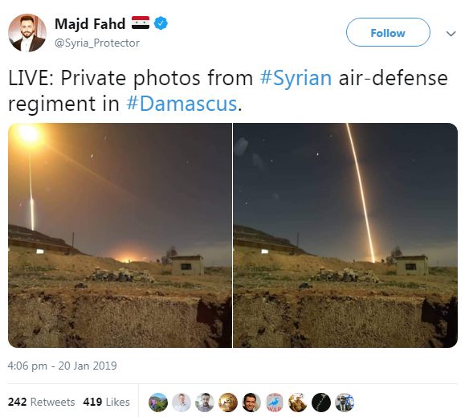465x417 pixels.
Task: Open the #Damascus hashtag
Action: [x=182, y=104]
